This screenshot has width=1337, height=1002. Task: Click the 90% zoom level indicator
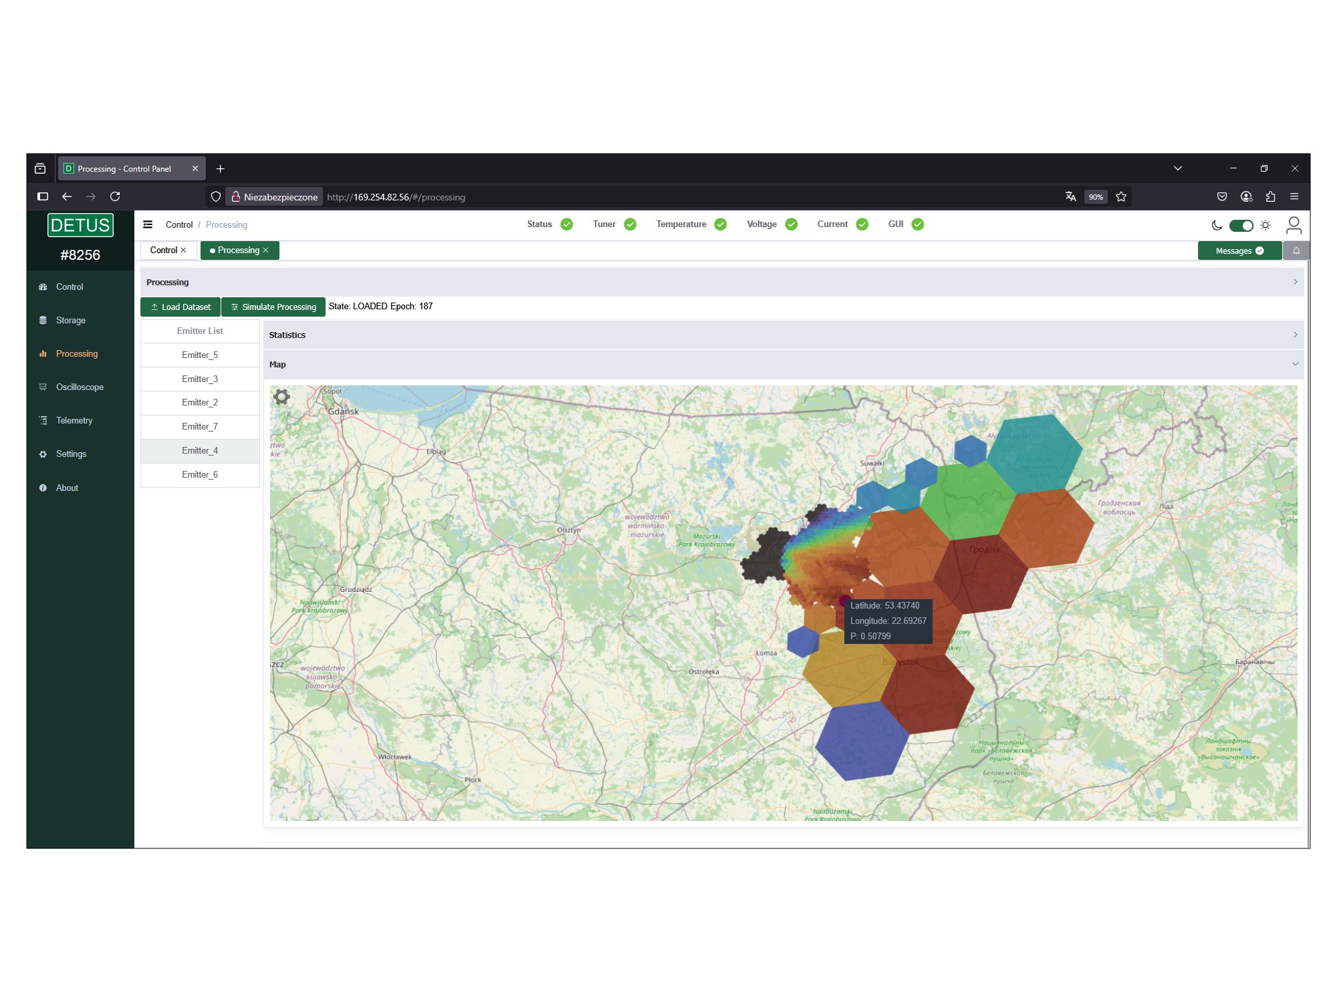click(x=1095, y=197)
